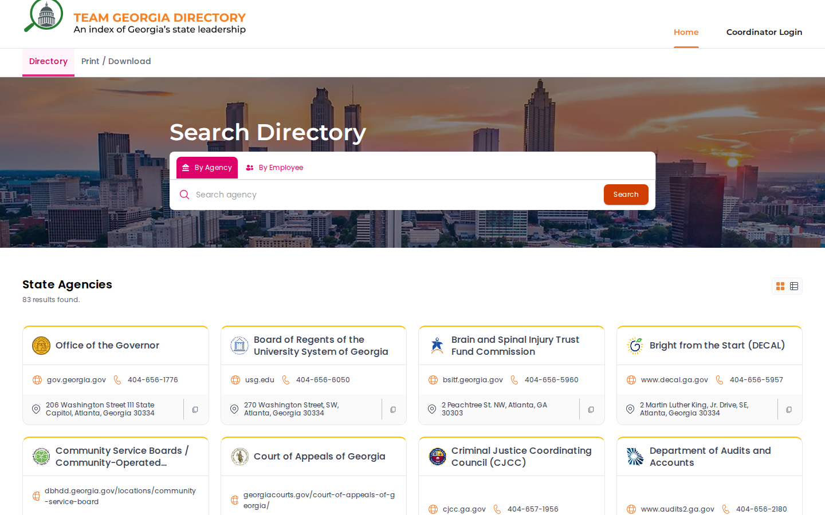The height and width of the screenshot is (515, 825).
Task: Select the By Agency search tab
Action: 207,168
